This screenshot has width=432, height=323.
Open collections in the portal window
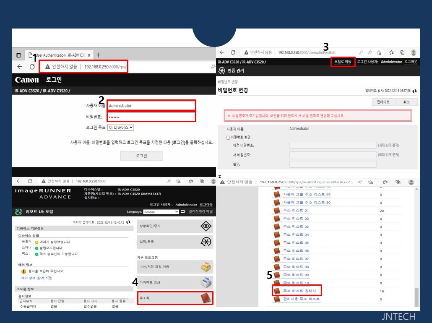click(202, 181)
